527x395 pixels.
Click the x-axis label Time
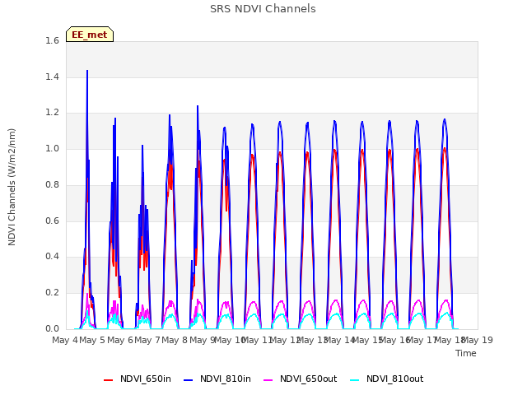click(466, 353)
